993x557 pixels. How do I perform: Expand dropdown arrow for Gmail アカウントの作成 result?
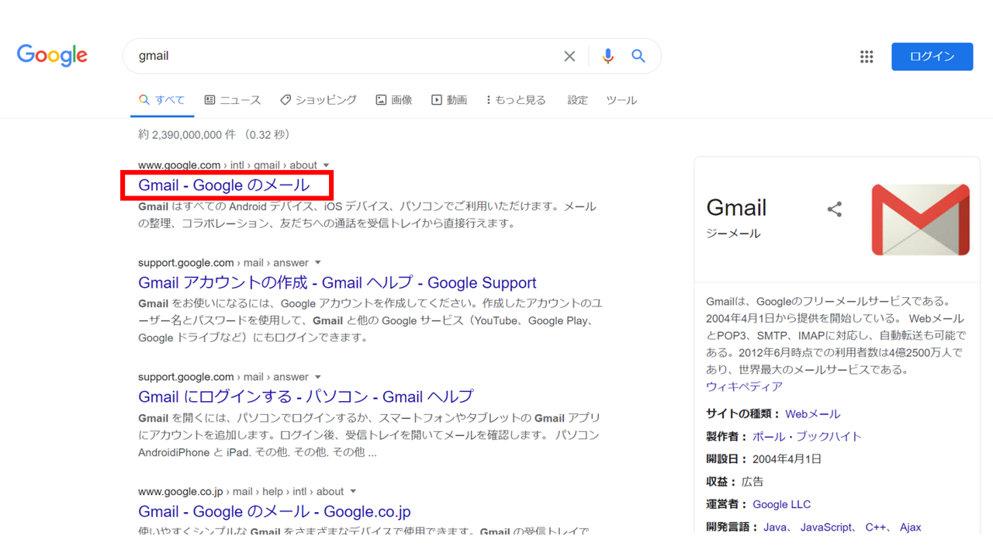317,263
